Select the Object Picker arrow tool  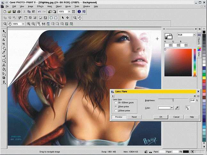(x=4, y=31)
